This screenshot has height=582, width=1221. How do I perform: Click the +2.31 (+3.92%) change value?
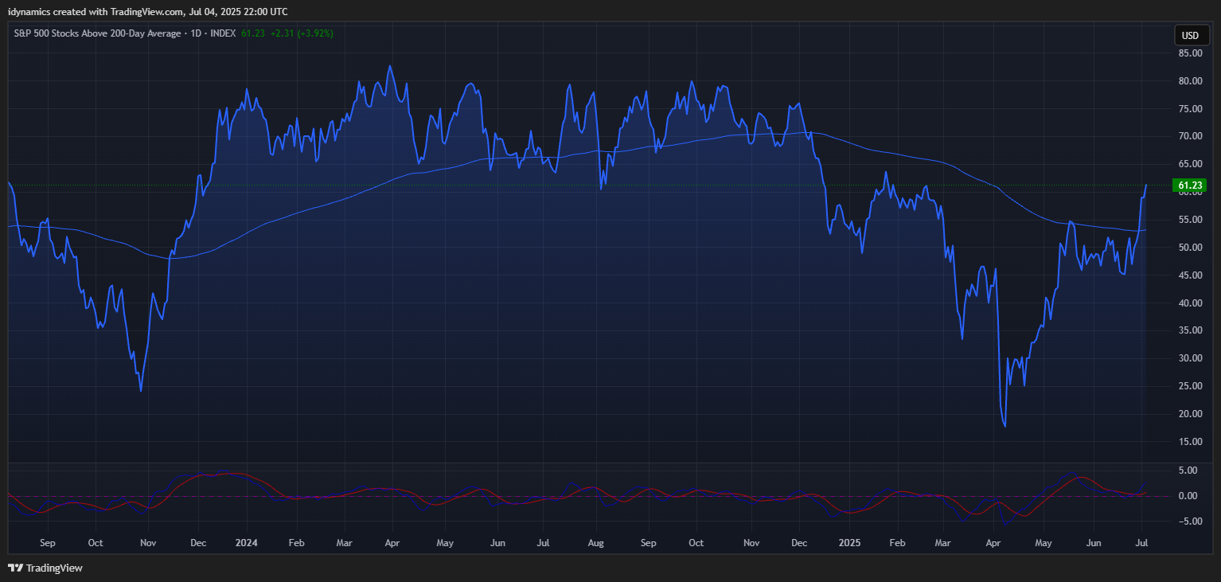302,33
